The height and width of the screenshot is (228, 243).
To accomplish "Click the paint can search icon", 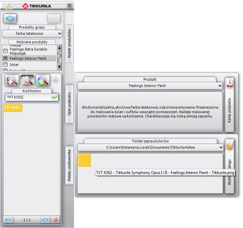I will [x=12, y=80].
